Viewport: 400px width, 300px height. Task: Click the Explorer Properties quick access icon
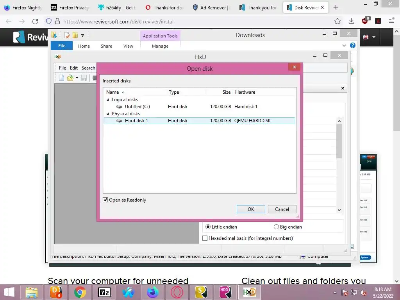[x=67, y=35]
